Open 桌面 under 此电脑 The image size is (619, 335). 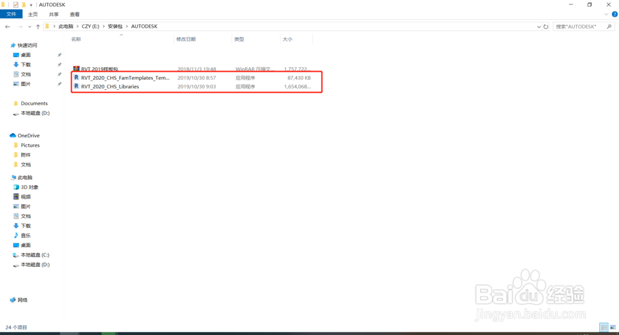(x=25, y=245)
